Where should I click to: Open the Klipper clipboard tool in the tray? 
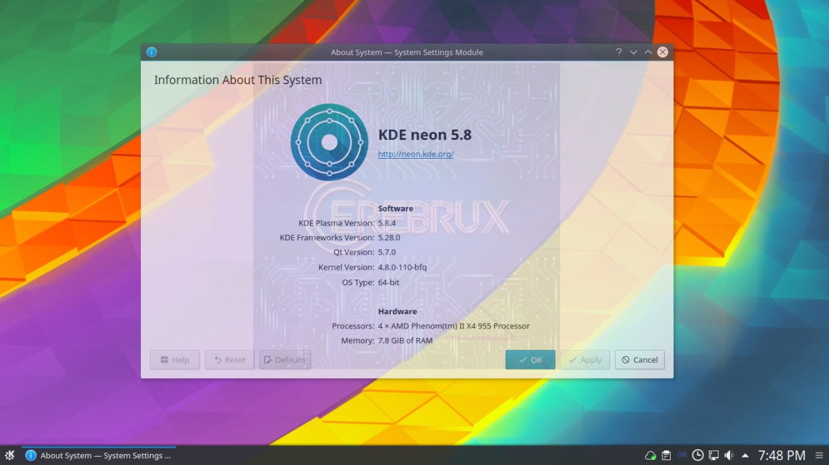[666, 455]
